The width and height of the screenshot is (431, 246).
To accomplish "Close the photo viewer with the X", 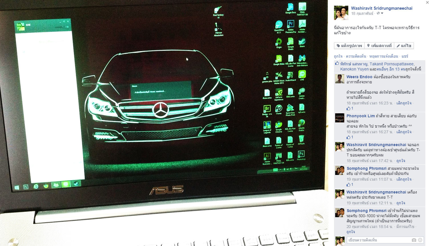I will pos(427,3).
